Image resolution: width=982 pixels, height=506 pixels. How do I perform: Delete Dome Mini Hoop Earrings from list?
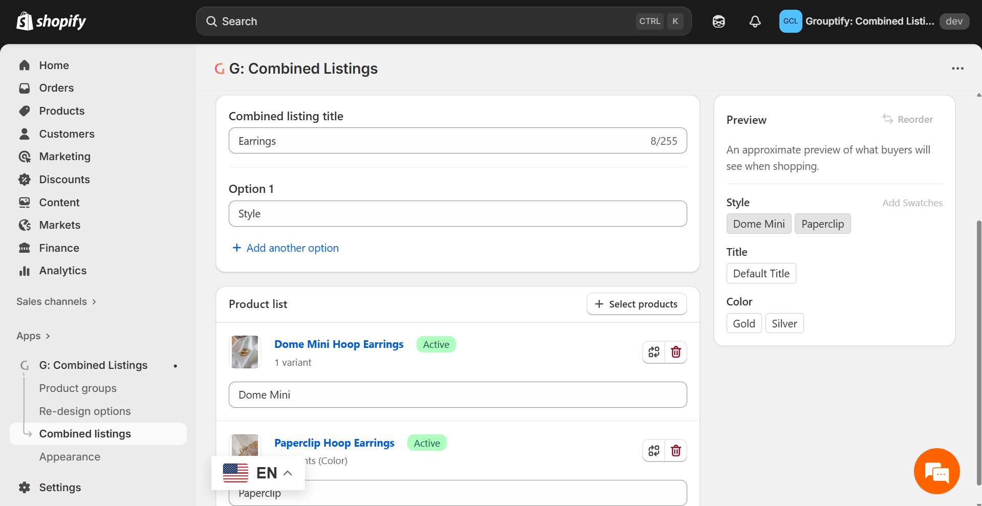[675, 352]
